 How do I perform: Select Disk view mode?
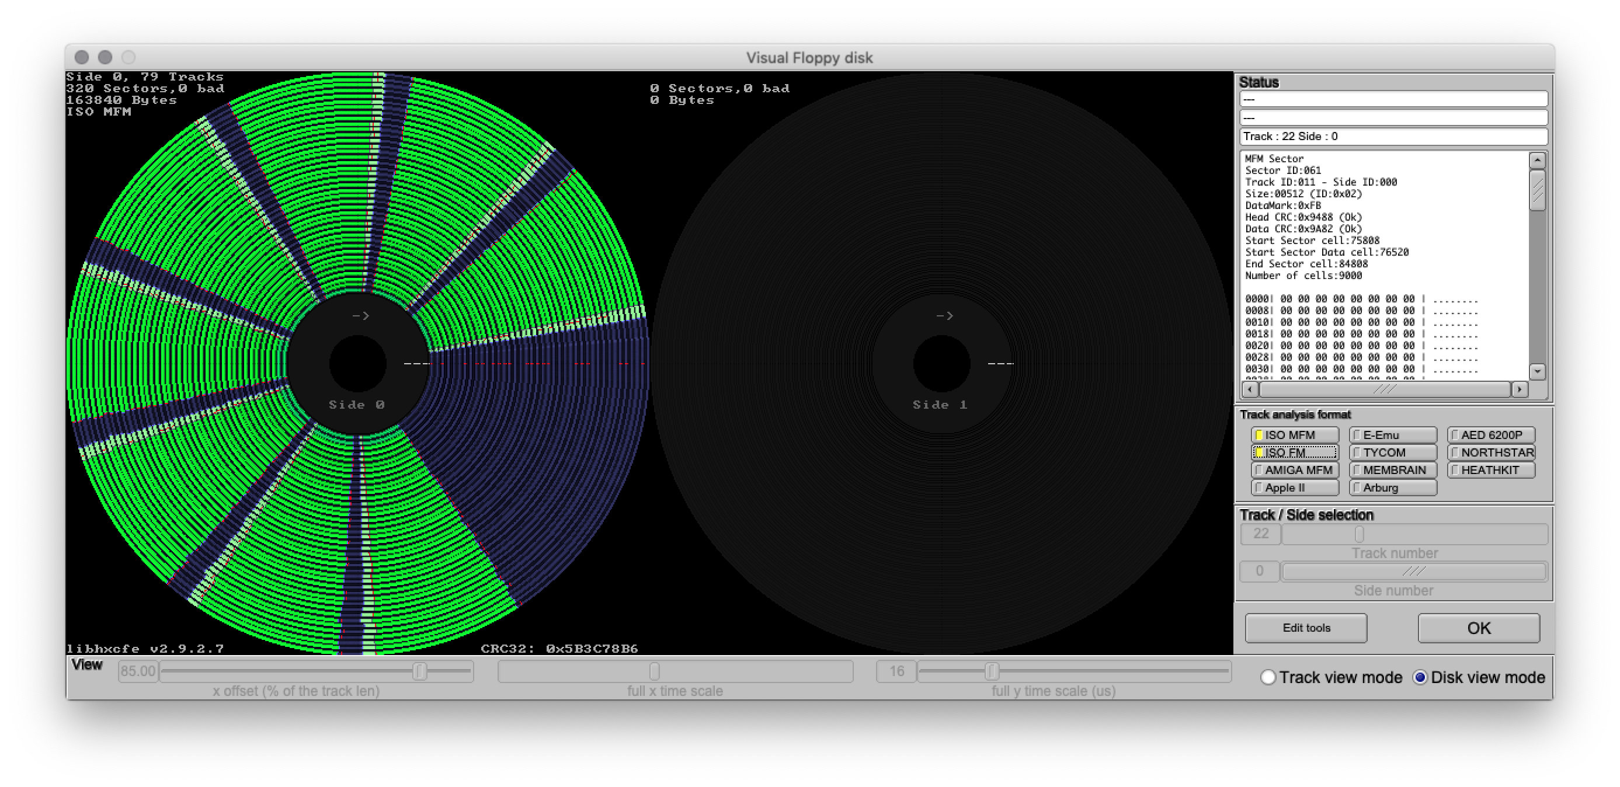1421,677
